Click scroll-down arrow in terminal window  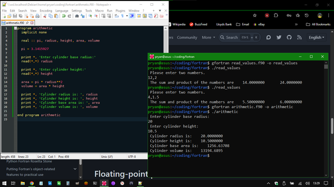click(x=326, y=175)
